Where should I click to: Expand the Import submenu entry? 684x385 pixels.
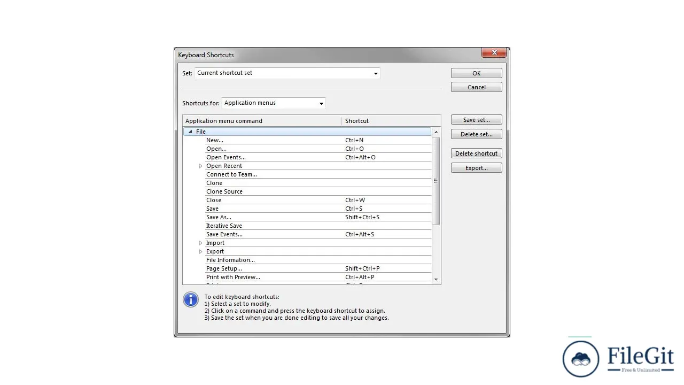[x=201, y=243]
